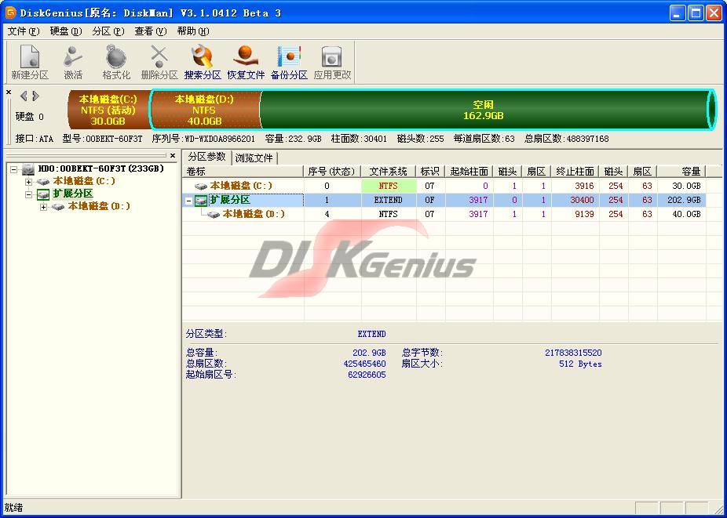This screenshot has height=518, width=727.
Task: Click the Recover Files (恢复文件) toolbar icon
Action: pos(246,62)
